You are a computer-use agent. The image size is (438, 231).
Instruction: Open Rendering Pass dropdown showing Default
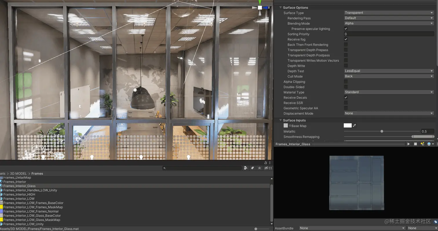click(x=389, y=18)
